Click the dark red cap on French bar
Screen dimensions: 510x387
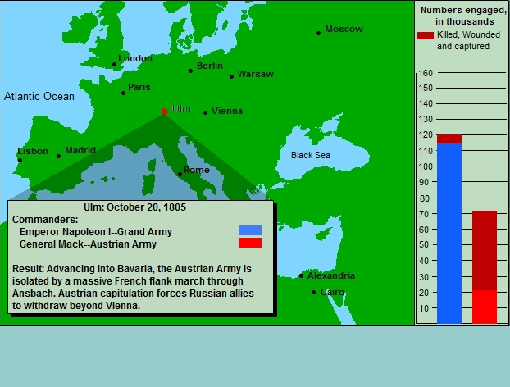449,139
